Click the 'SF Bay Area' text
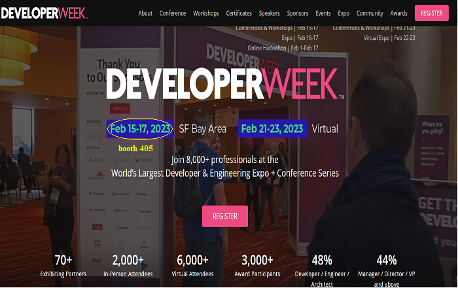458x288 pixels. click(x=202, y=129)
